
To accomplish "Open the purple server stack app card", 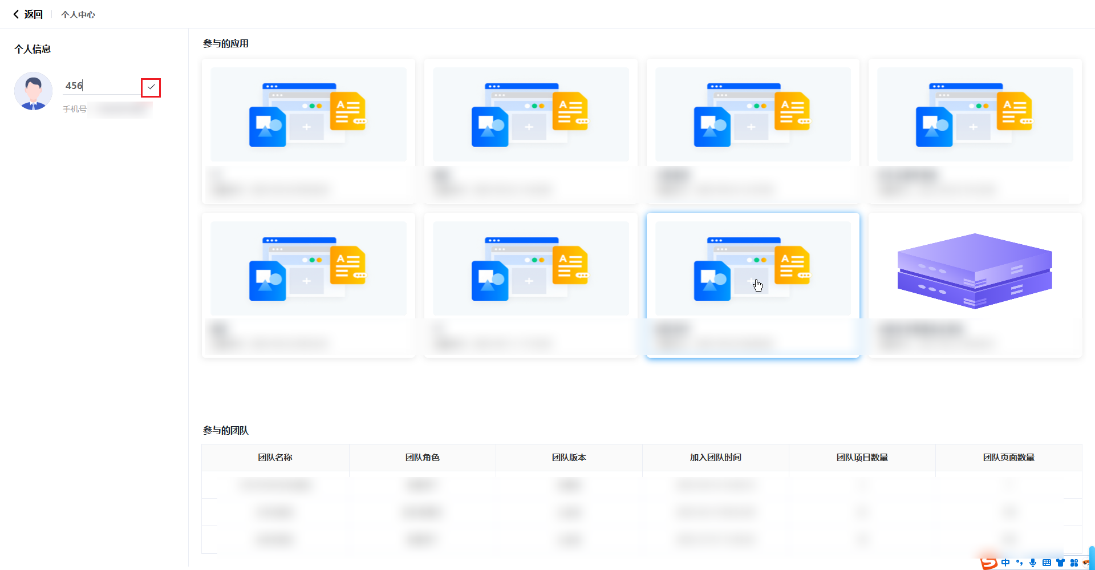I will [x=975, y=285].
